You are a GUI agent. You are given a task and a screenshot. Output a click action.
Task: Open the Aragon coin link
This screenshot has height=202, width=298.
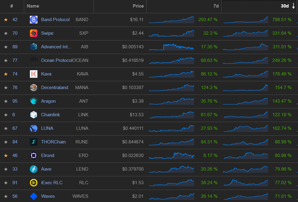point(48,101)
